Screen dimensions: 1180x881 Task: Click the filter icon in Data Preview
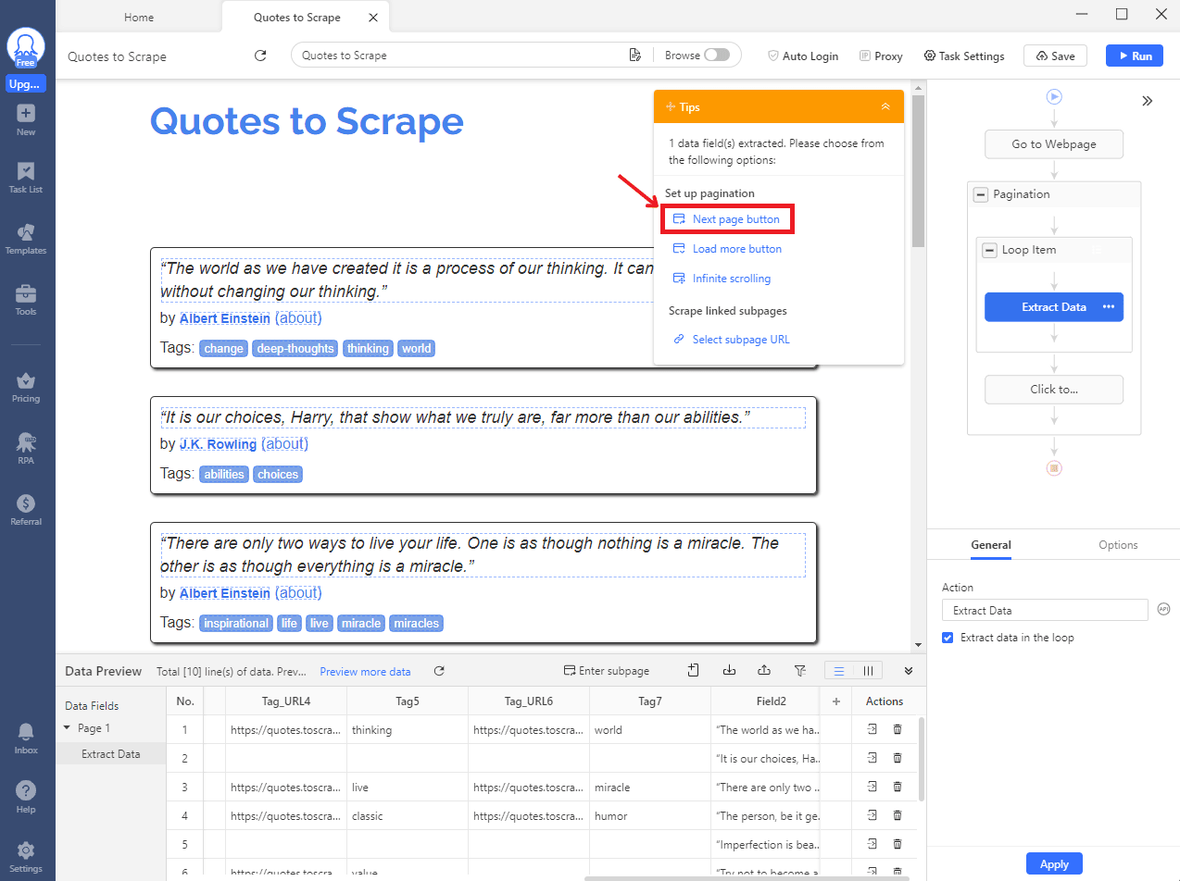(x=800, y=671)
